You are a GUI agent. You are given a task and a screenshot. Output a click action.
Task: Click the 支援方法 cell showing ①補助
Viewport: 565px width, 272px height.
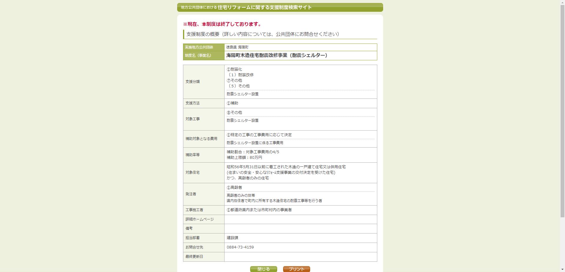click(x=232, y=103)
